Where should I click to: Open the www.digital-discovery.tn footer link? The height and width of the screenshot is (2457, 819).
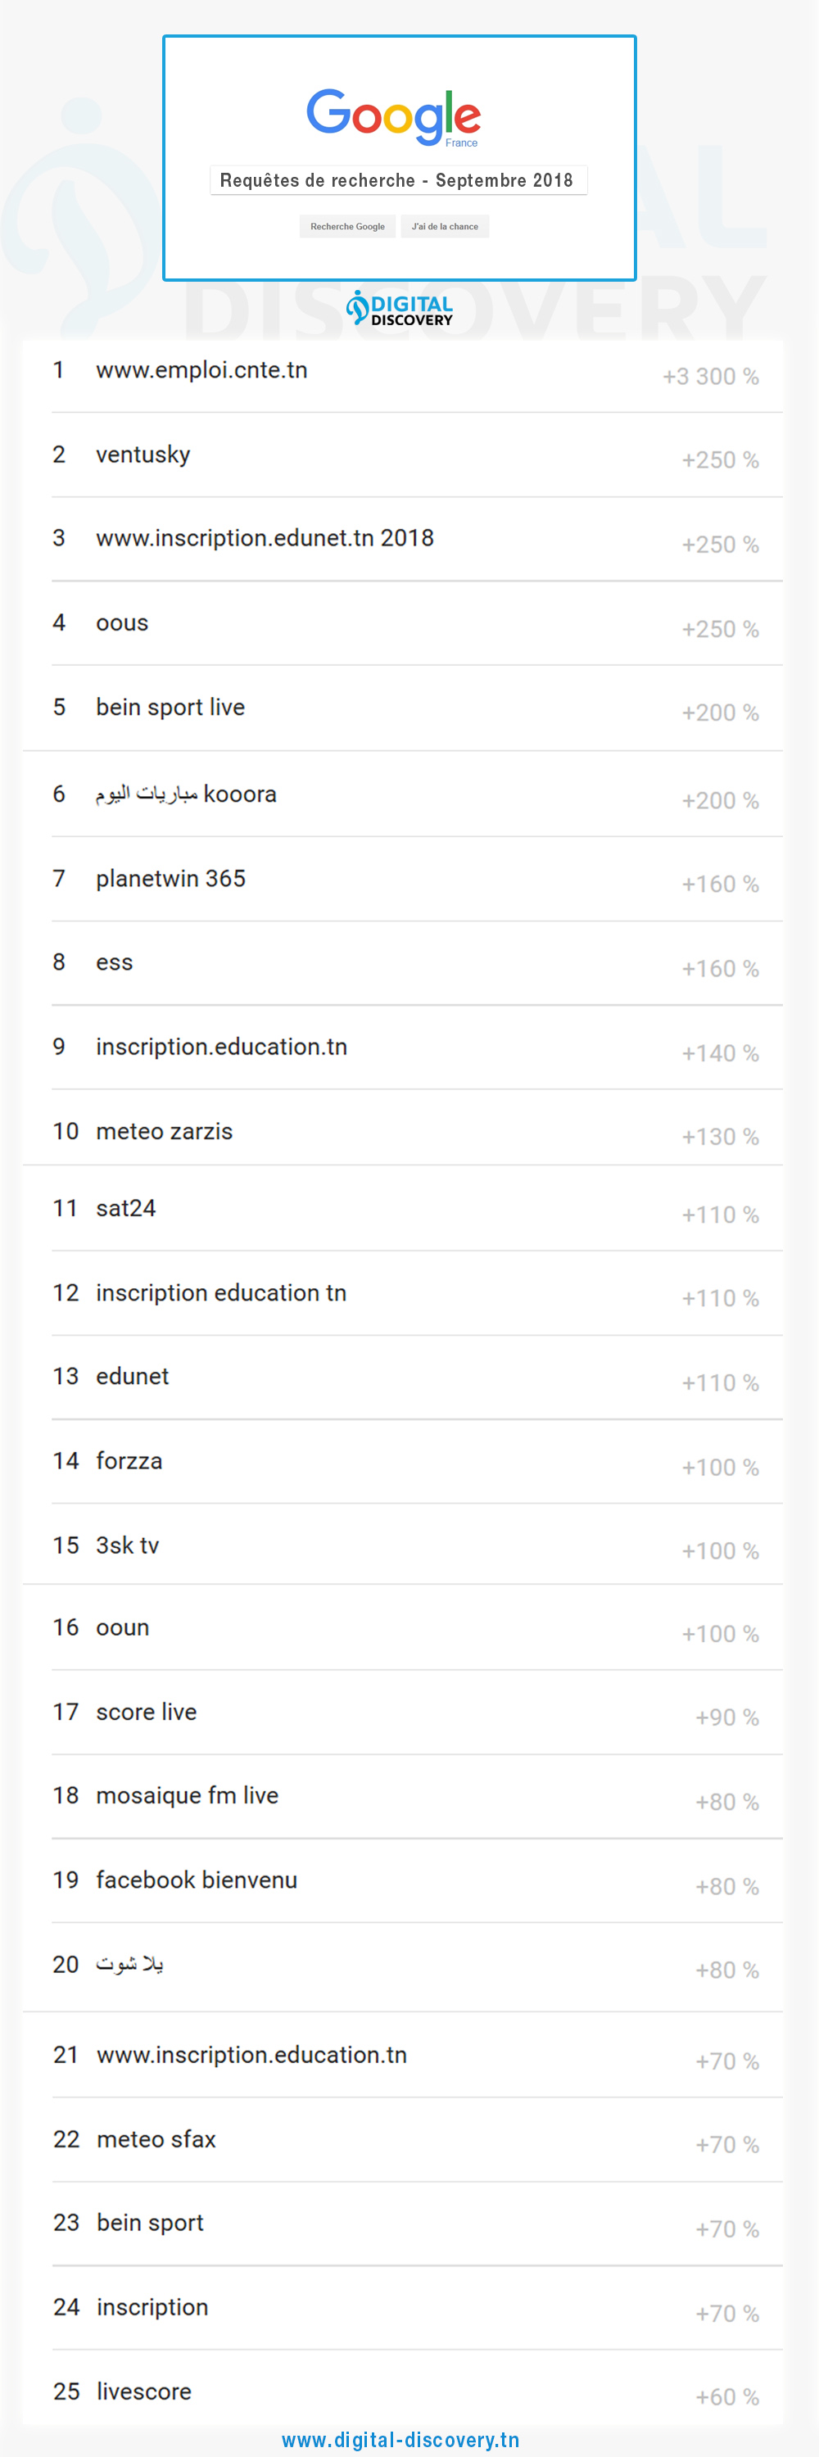400,2439
